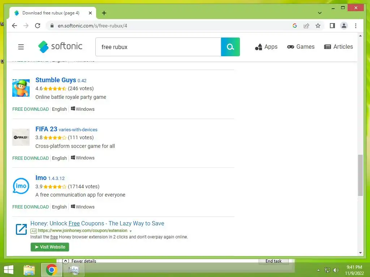The height and width of the screenshot is (277, 370).
Task: Click the Google icon in the address bar
Action: tap(295, 26)
